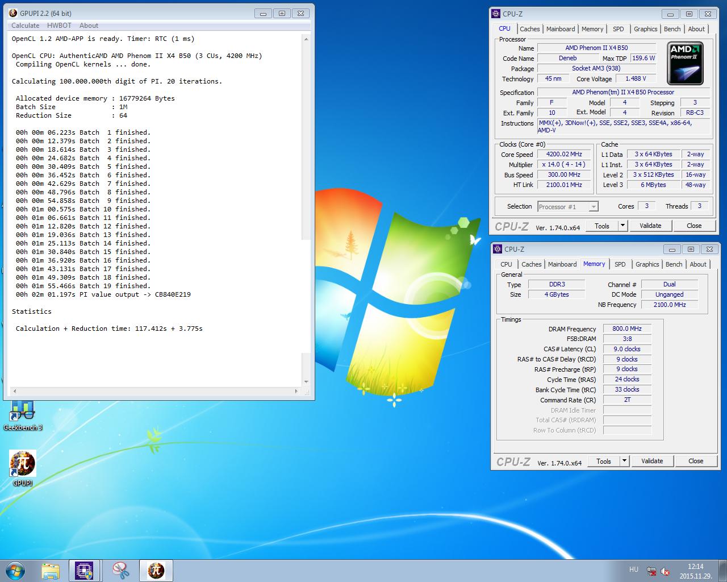727x582 pixels.
Task: Open the Calculate menu in GPUPI
Action: click(x=26, y=26)
